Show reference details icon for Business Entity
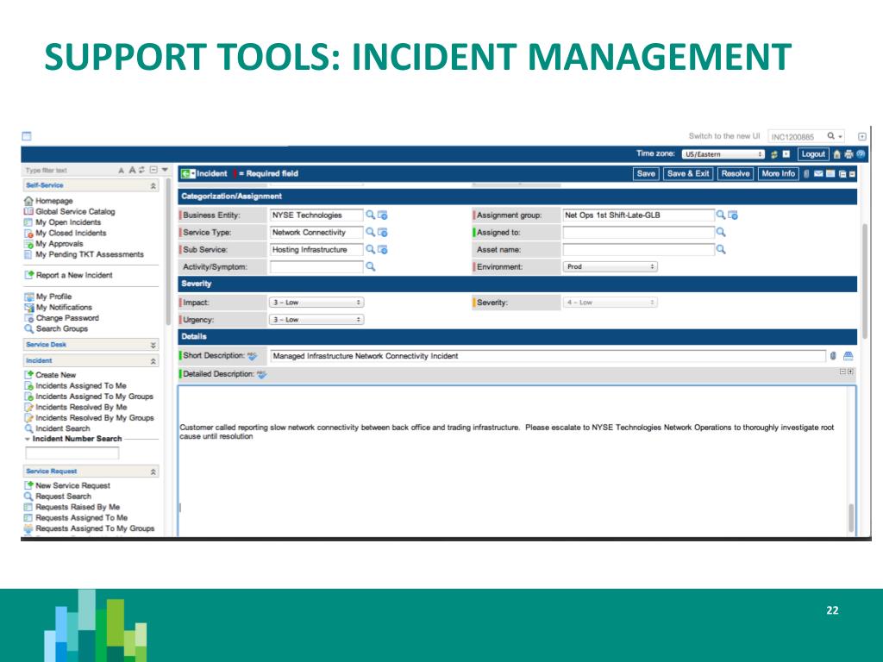The image size is (883, 662). [382, 215]
